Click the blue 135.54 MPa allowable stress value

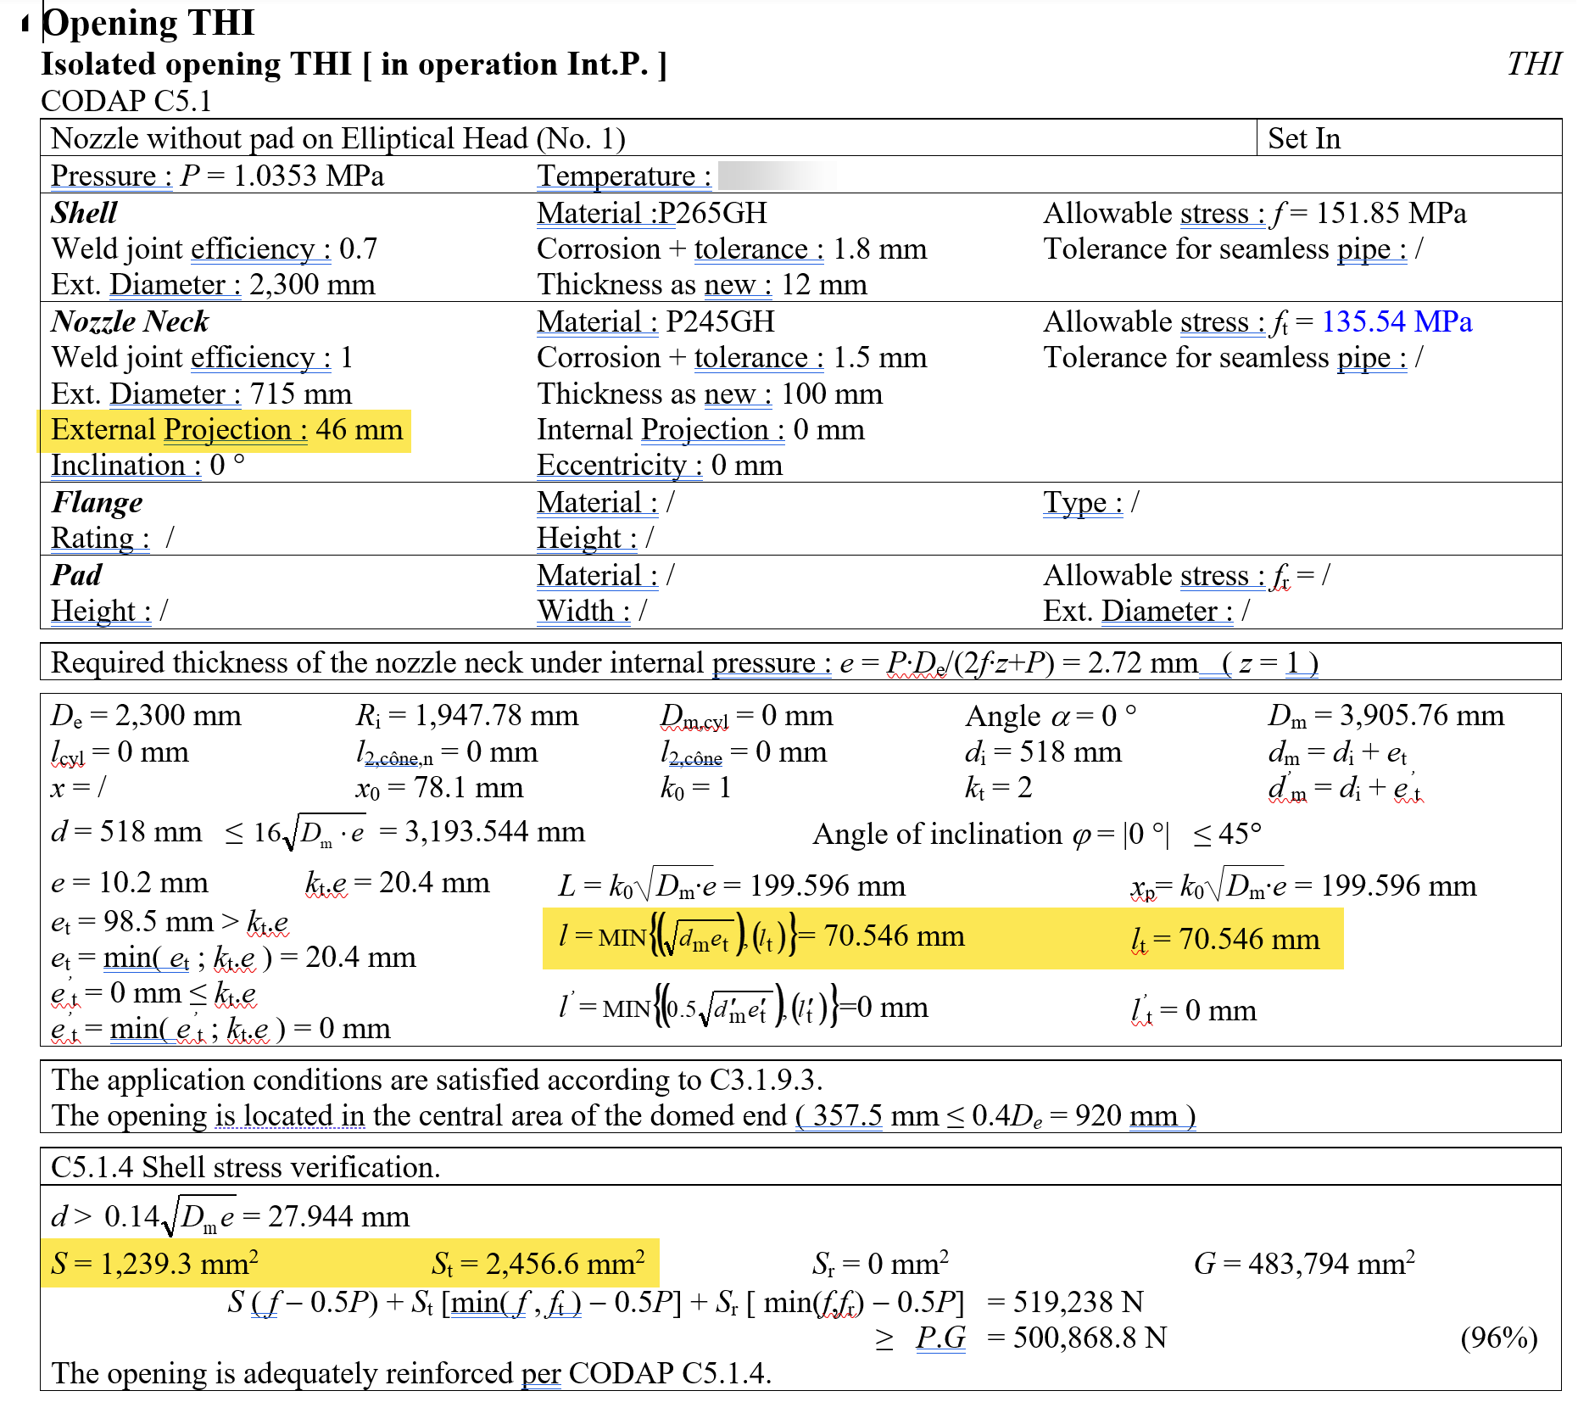[1397, 322]
